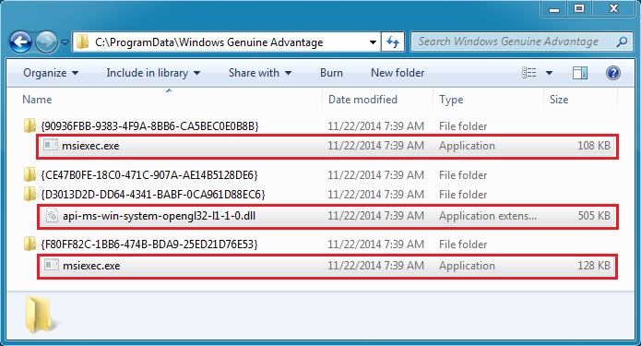
Task: Open the Organize menu
Action: point(51,73)
